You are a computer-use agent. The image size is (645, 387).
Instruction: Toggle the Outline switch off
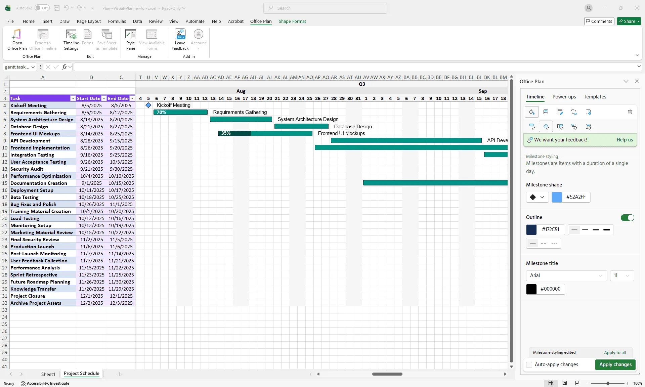tap(628, 218)
